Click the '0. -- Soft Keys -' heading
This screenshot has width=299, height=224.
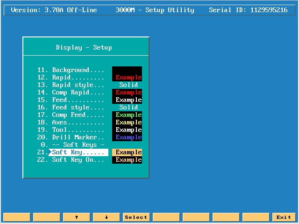tap(72, 145)
